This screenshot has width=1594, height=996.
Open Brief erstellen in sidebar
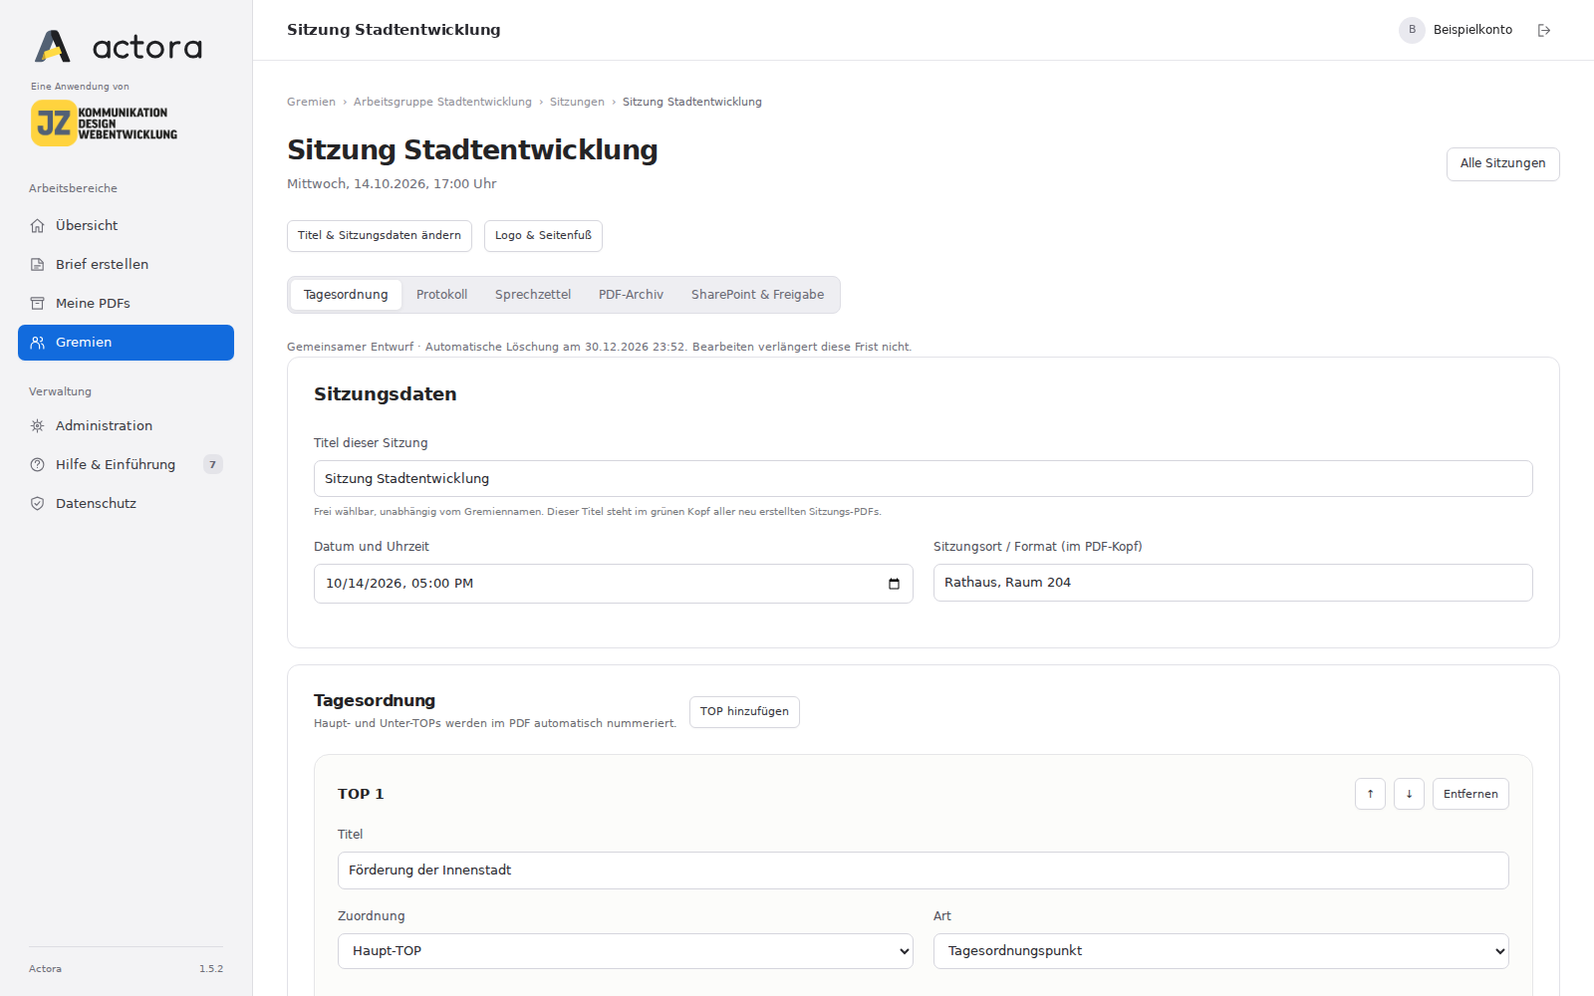click(126, 265)
